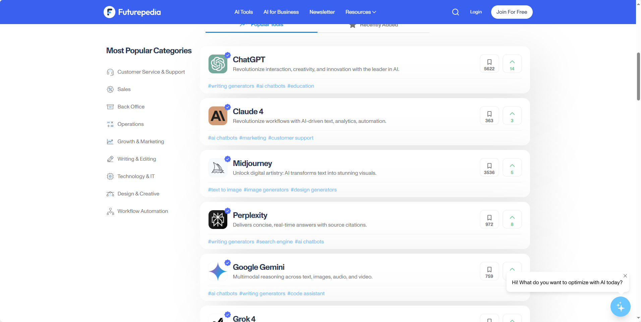Bookmark Perplexity (972 saves)
The image size is (641, 322).
489,219
